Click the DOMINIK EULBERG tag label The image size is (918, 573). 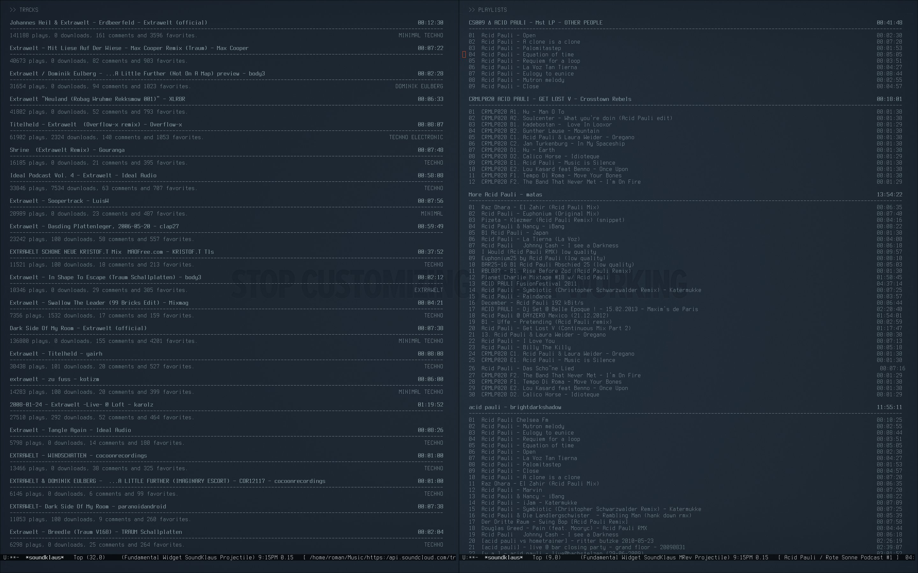[419, 86]
